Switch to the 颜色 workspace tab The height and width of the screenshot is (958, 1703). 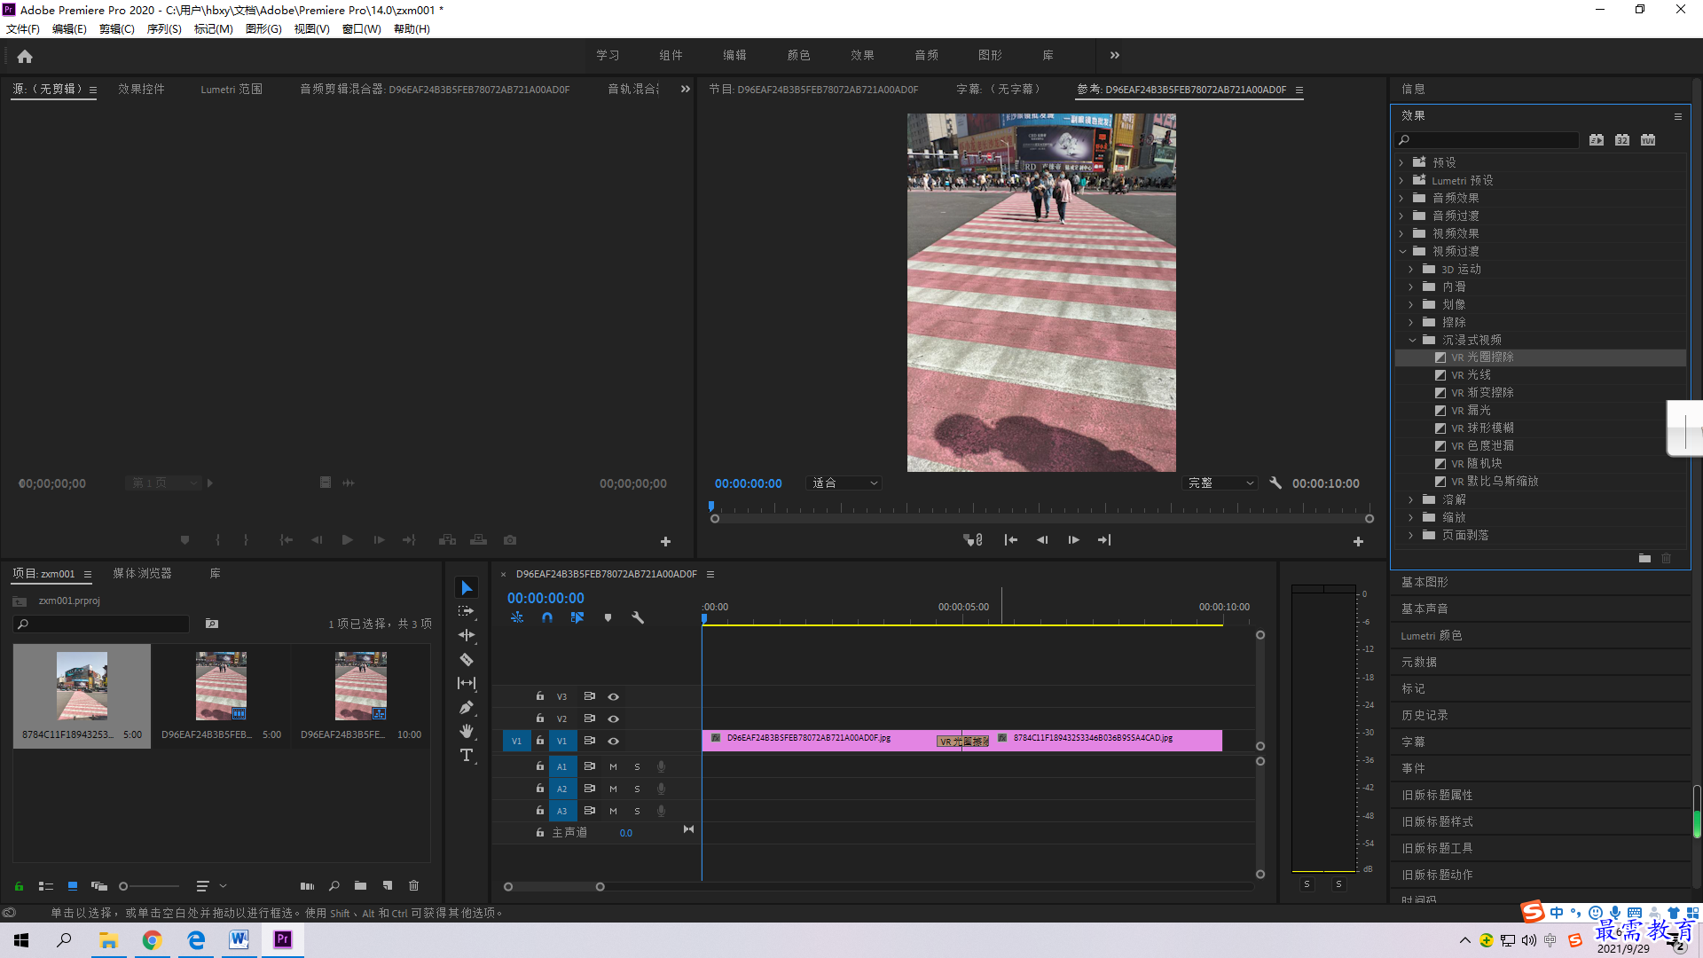pyautogui.click(x=798, y=55)
